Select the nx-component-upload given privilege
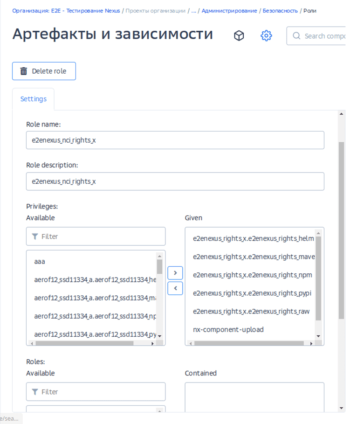 pos(228,329)
